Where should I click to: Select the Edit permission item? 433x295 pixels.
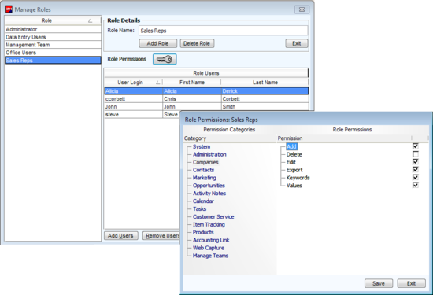[x=291, y=162]
